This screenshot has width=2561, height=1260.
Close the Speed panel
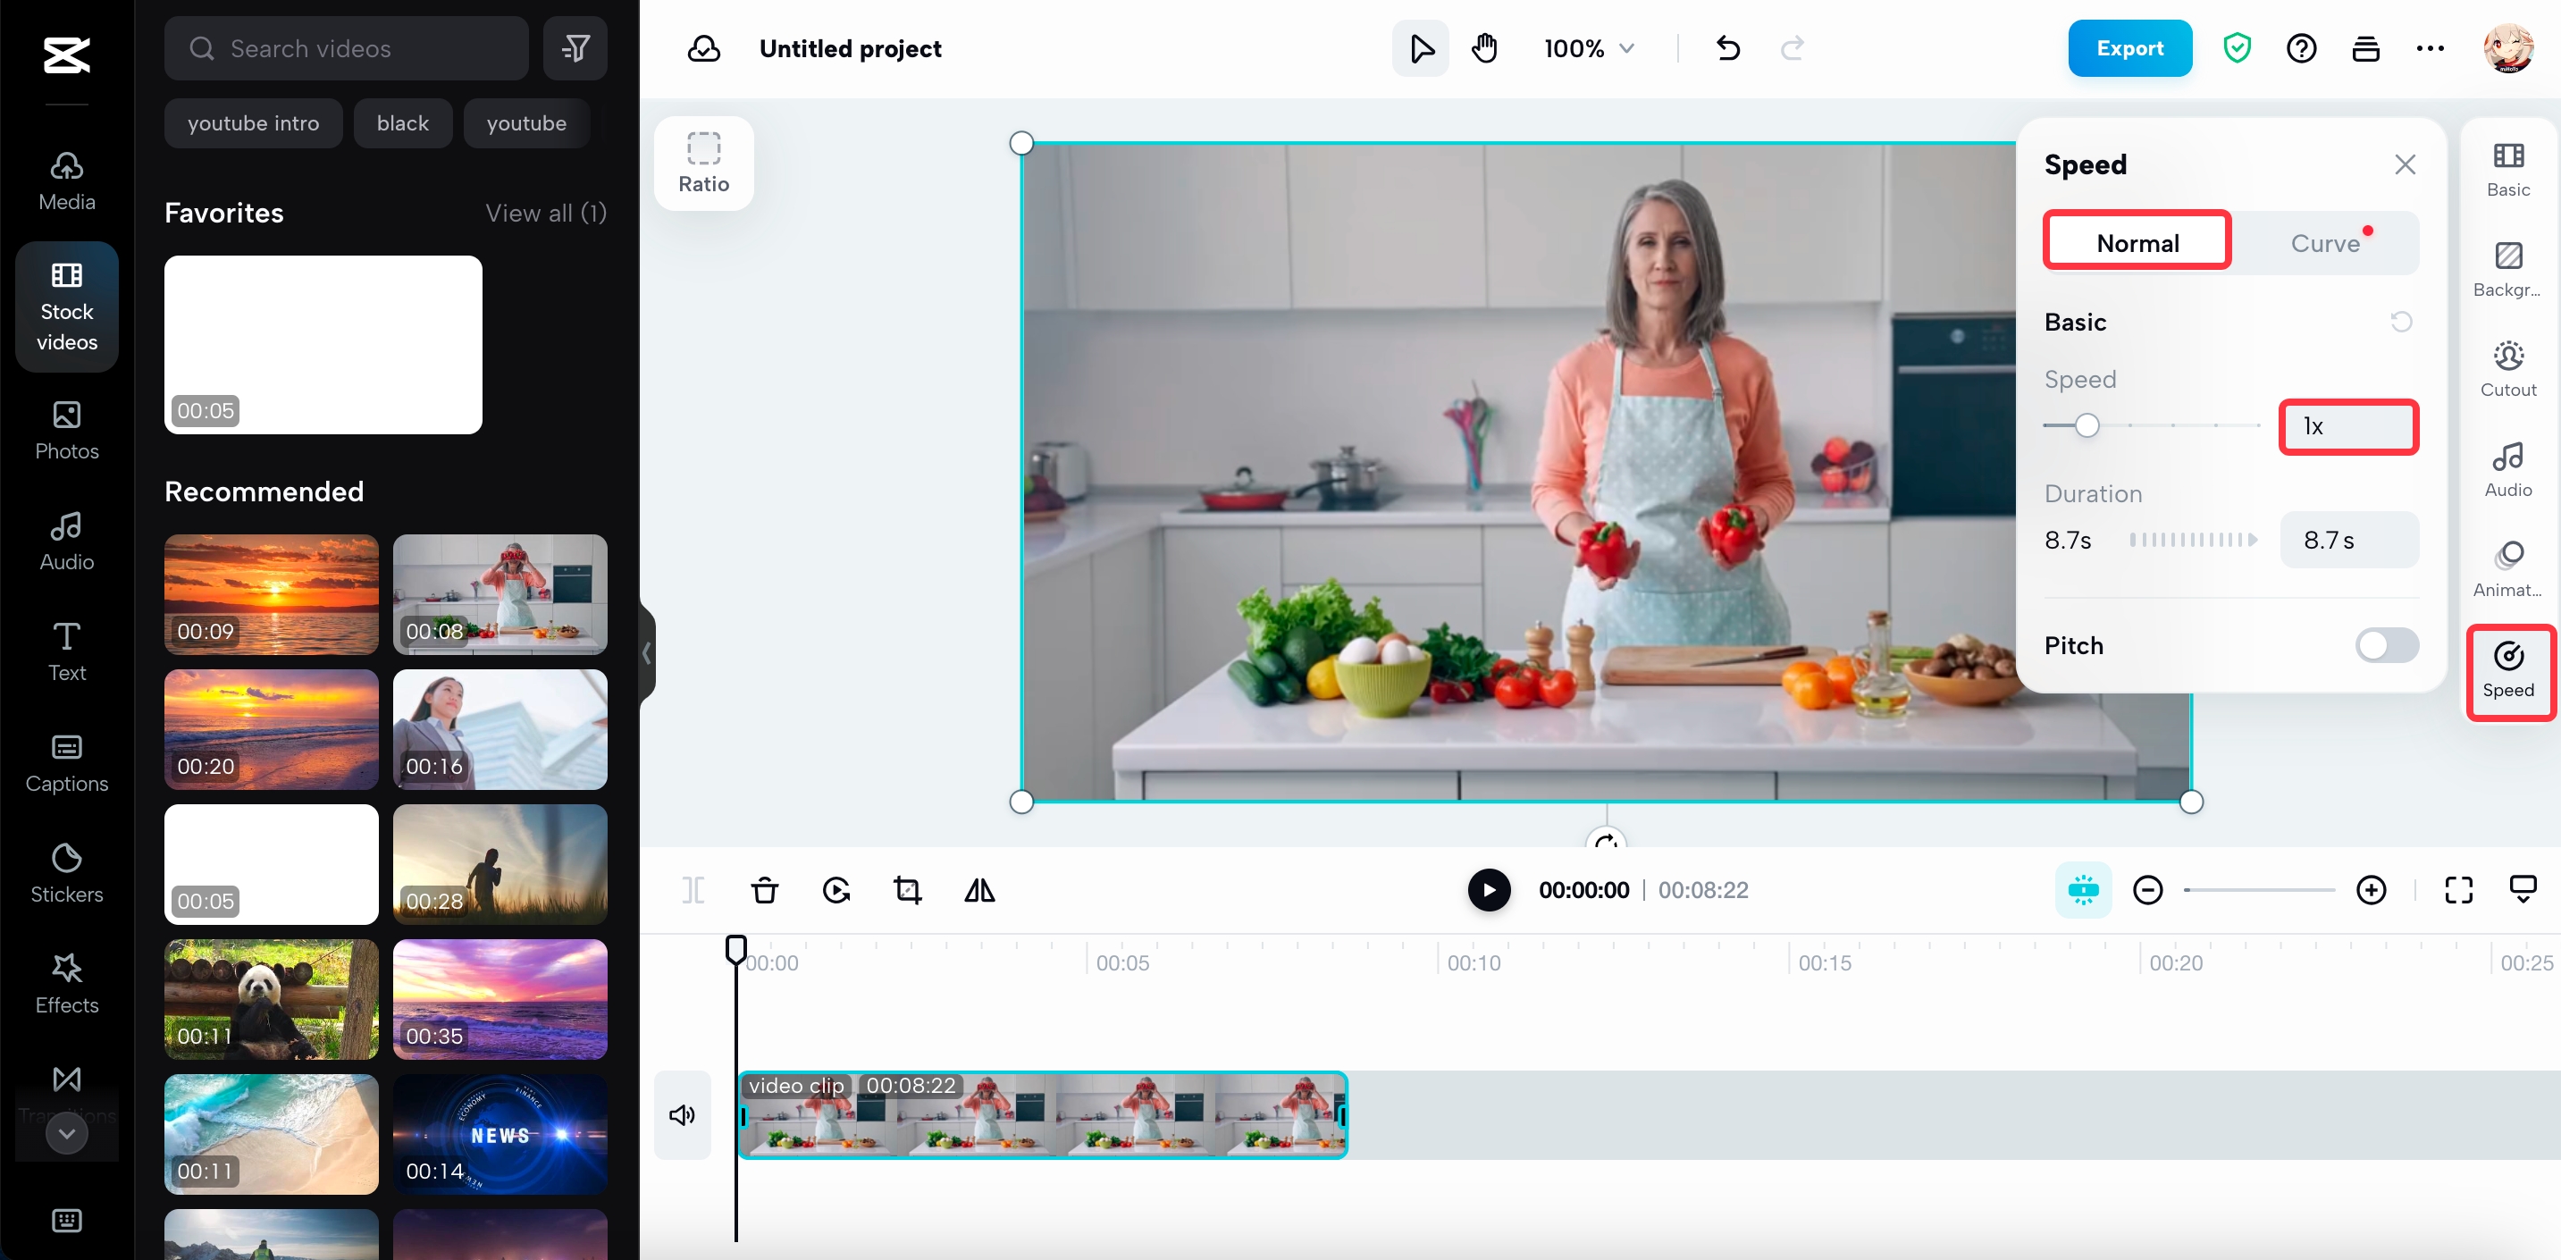(2405, 164)
